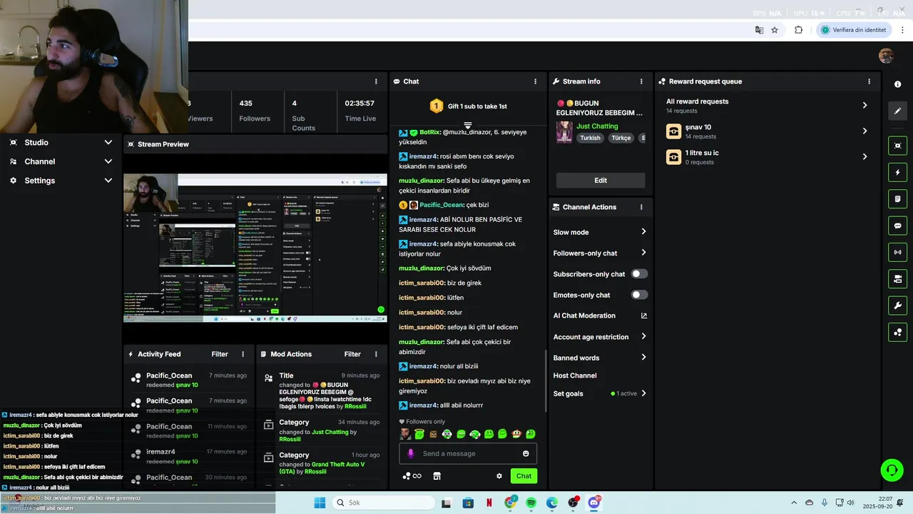Expand All reward requests chevron
Viewport: 913px width, 514px height.
pos(864,106)
